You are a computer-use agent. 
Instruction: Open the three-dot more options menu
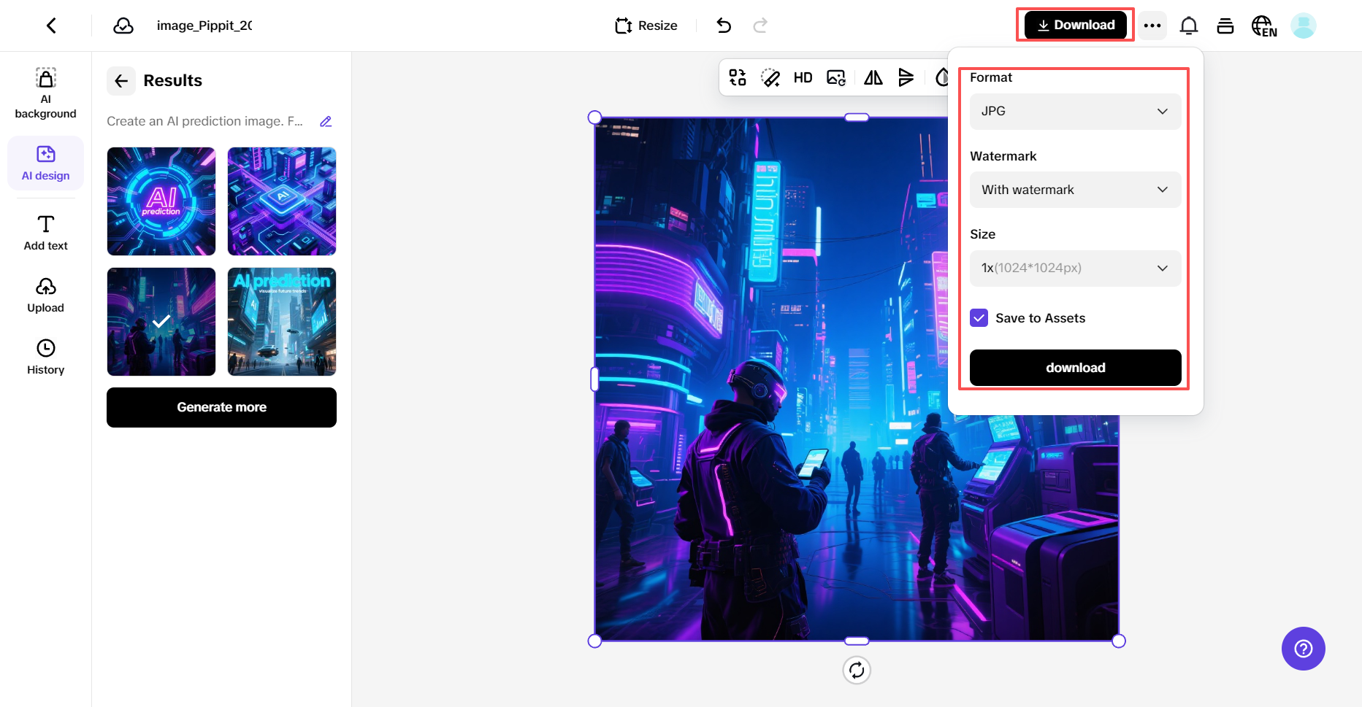tap(1152, 26)
